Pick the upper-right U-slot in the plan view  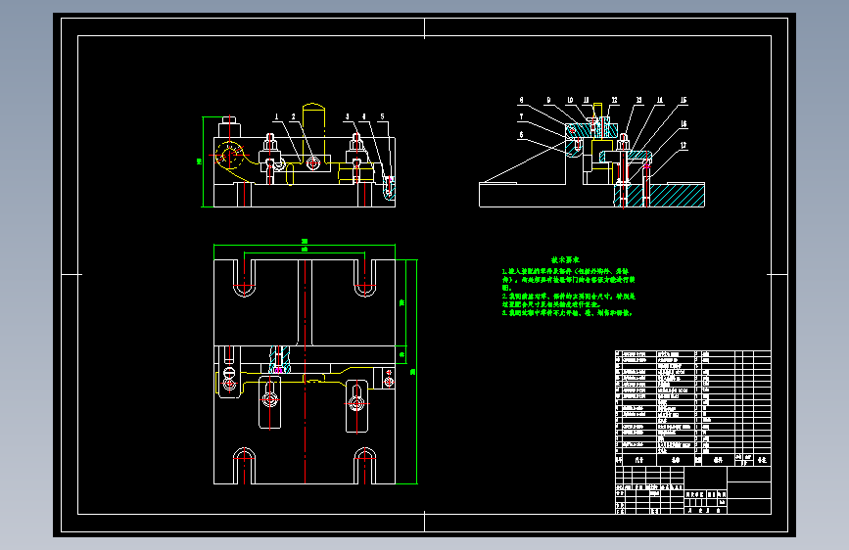point(365,278)
